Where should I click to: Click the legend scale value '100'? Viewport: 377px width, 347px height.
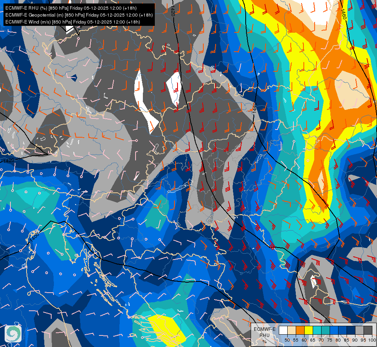[372, 340]
